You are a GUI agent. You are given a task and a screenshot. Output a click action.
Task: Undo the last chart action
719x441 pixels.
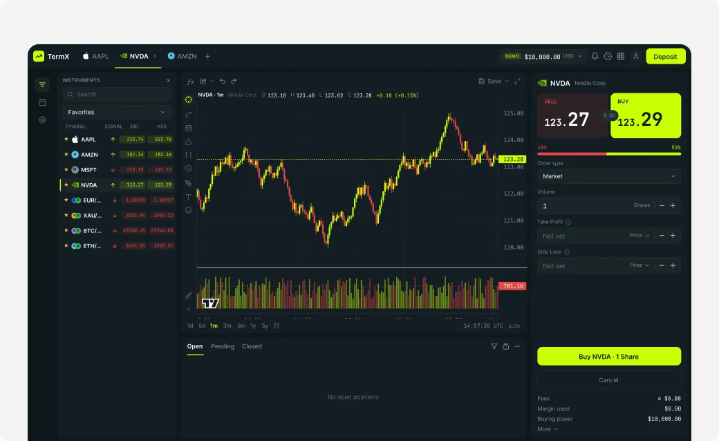click(x=223, y=81)
